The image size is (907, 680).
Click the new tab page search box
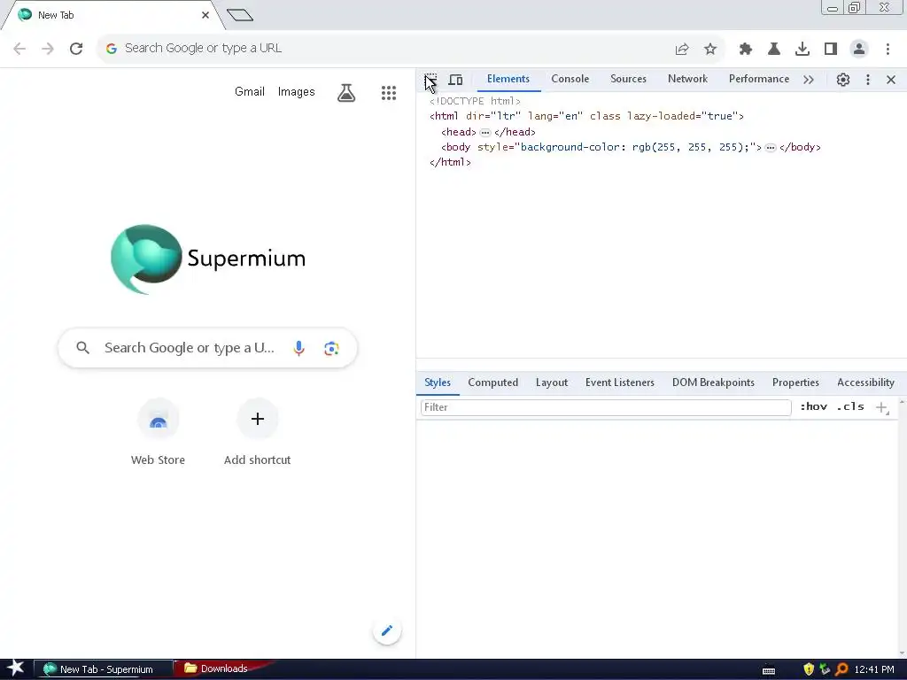(x=207, y=348)
